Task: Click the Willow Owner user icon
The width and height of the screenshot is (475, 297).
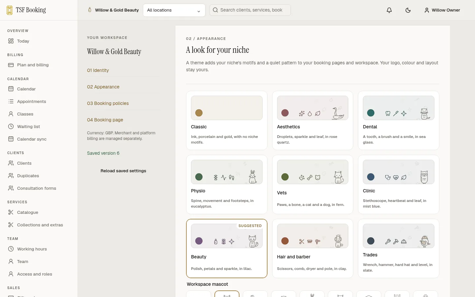Action: [x=427, y=10]
